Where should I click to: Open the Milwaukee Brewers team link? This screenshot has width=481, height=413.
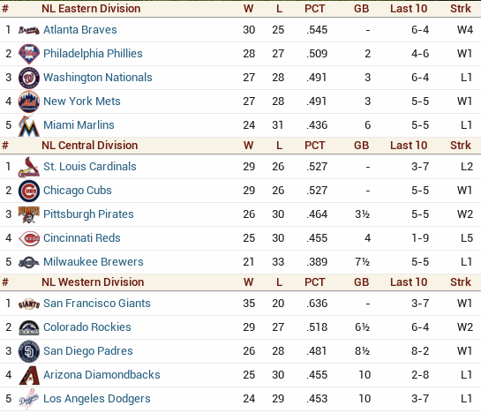click(94, 262)
